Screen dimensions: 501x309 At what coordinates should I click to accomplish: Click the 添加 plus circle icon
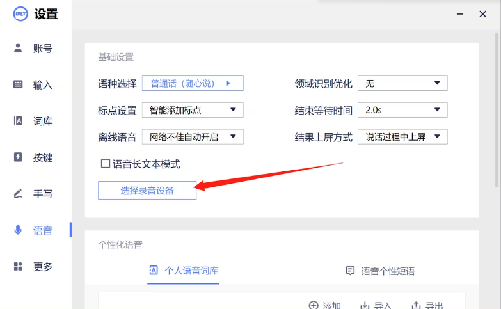point(314,305)
